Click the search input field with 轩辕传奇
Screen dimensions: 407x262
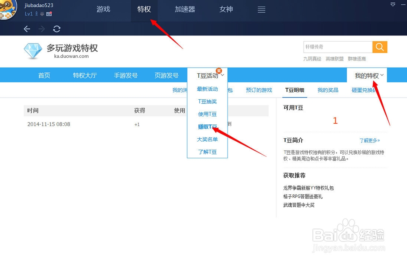(338, 47)
